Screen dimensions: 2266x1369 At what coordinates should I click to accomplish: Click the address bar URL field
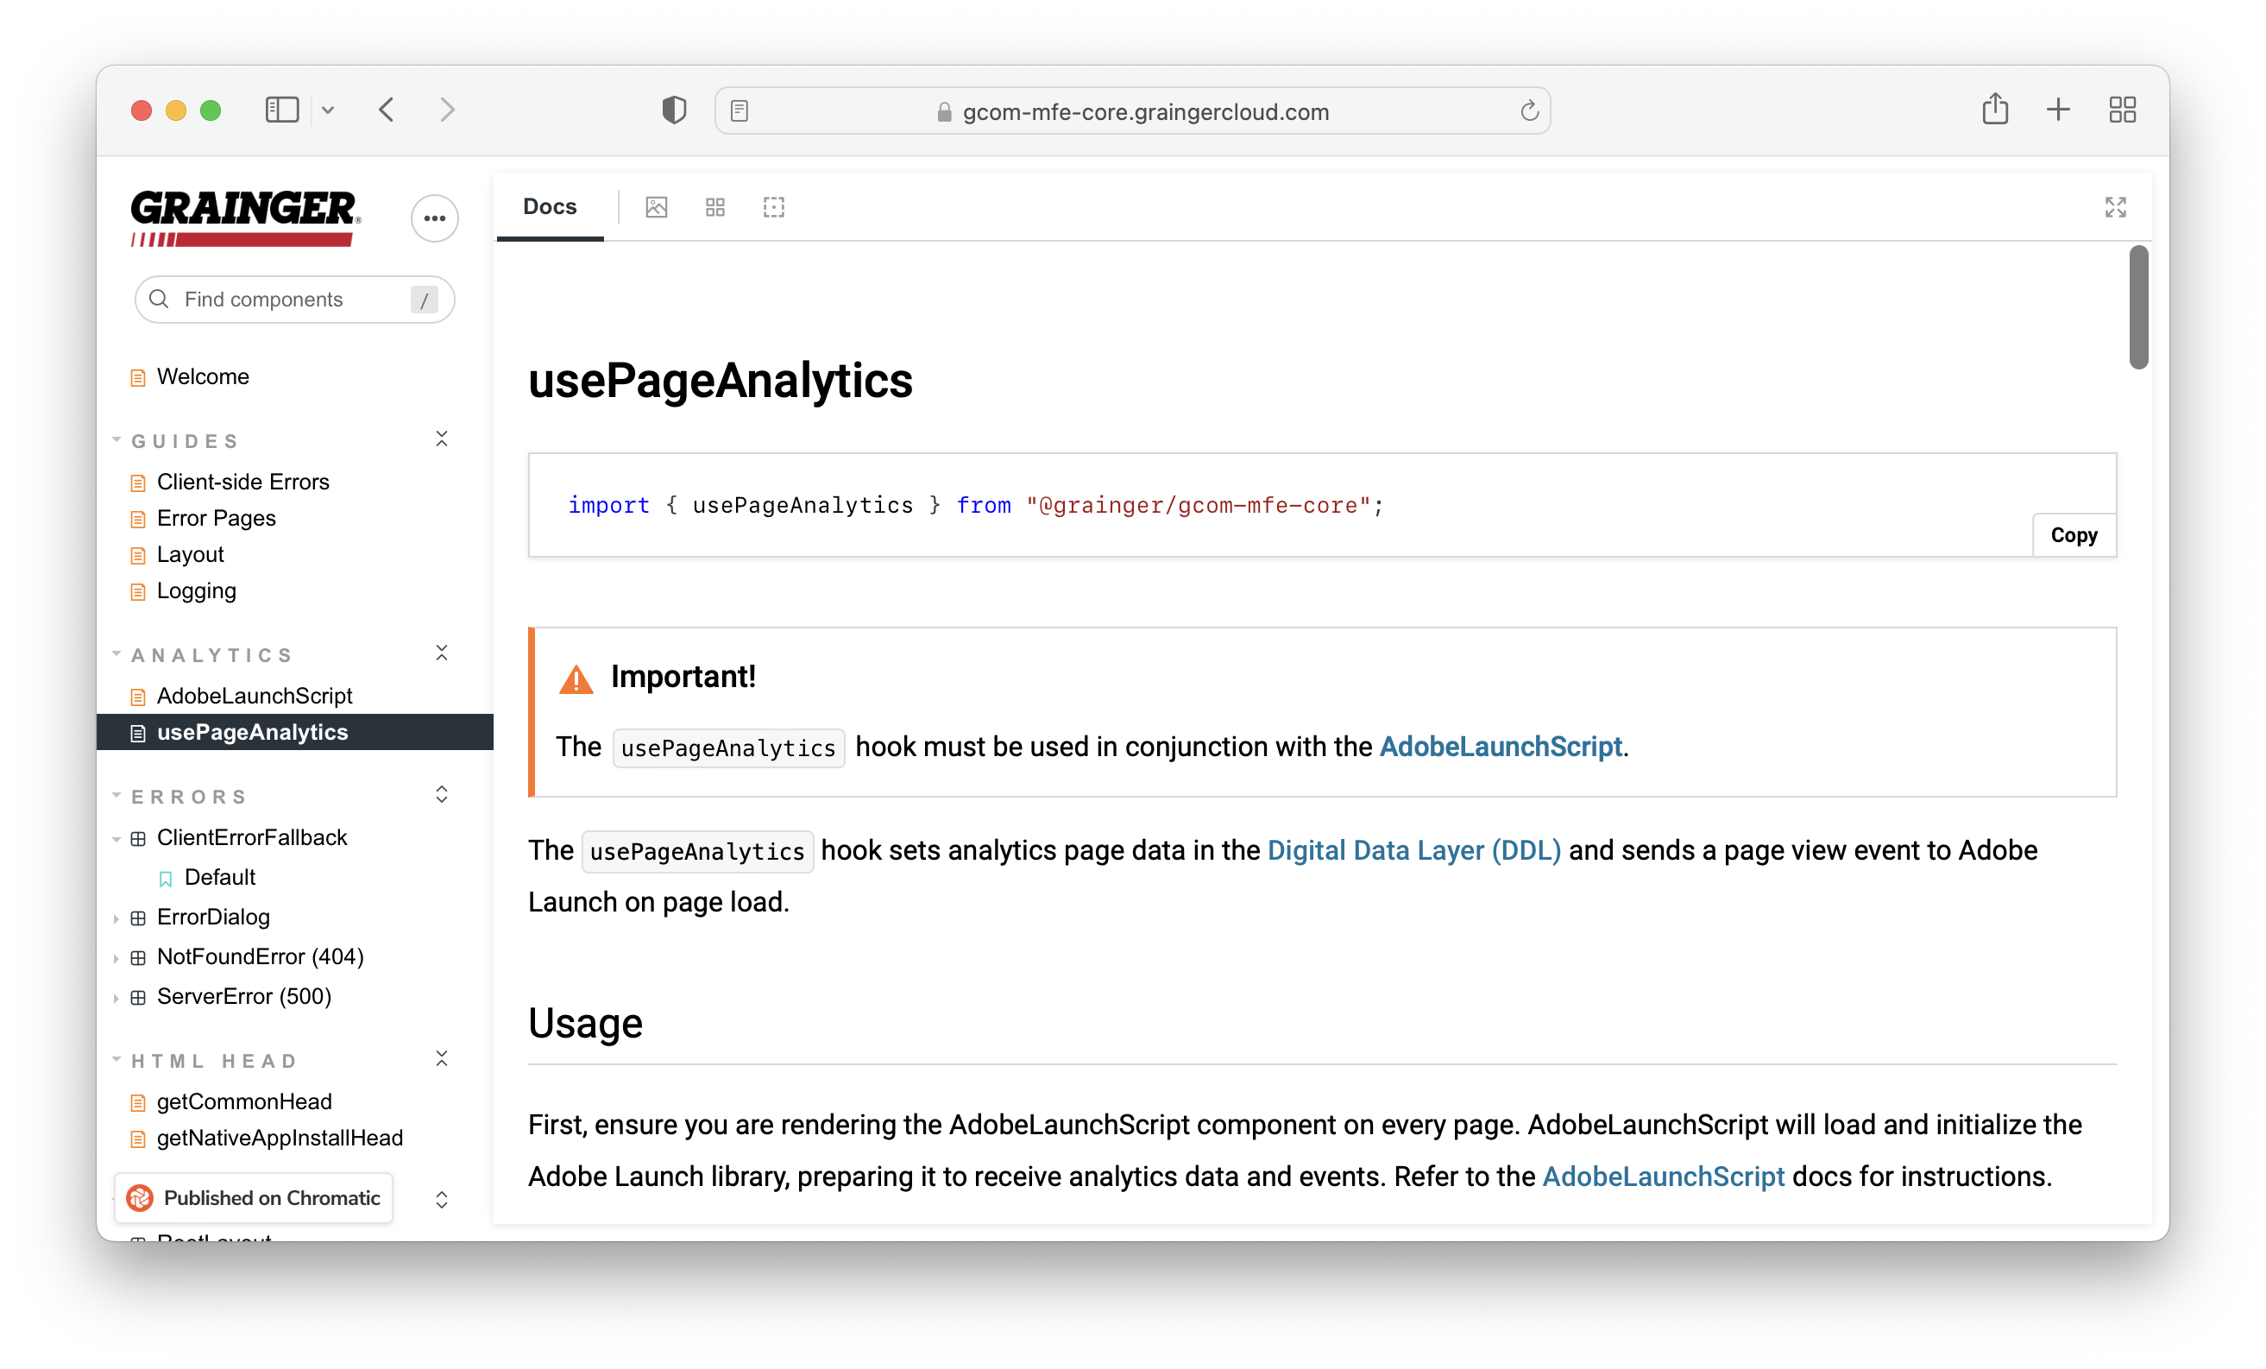[1133, 111]
